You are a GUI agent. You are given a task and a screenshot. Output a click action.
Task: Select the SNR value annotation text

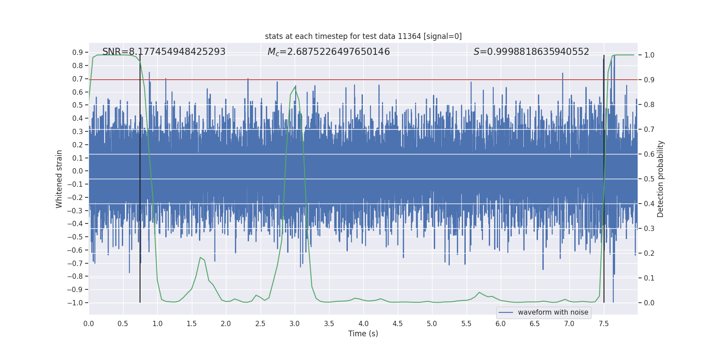pos(164,52)
